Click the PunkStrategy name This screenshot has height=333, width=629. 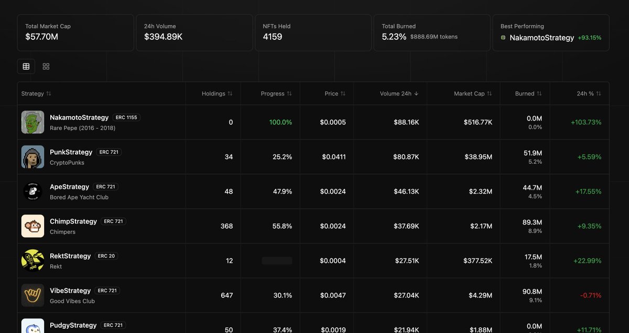[71, 152]
